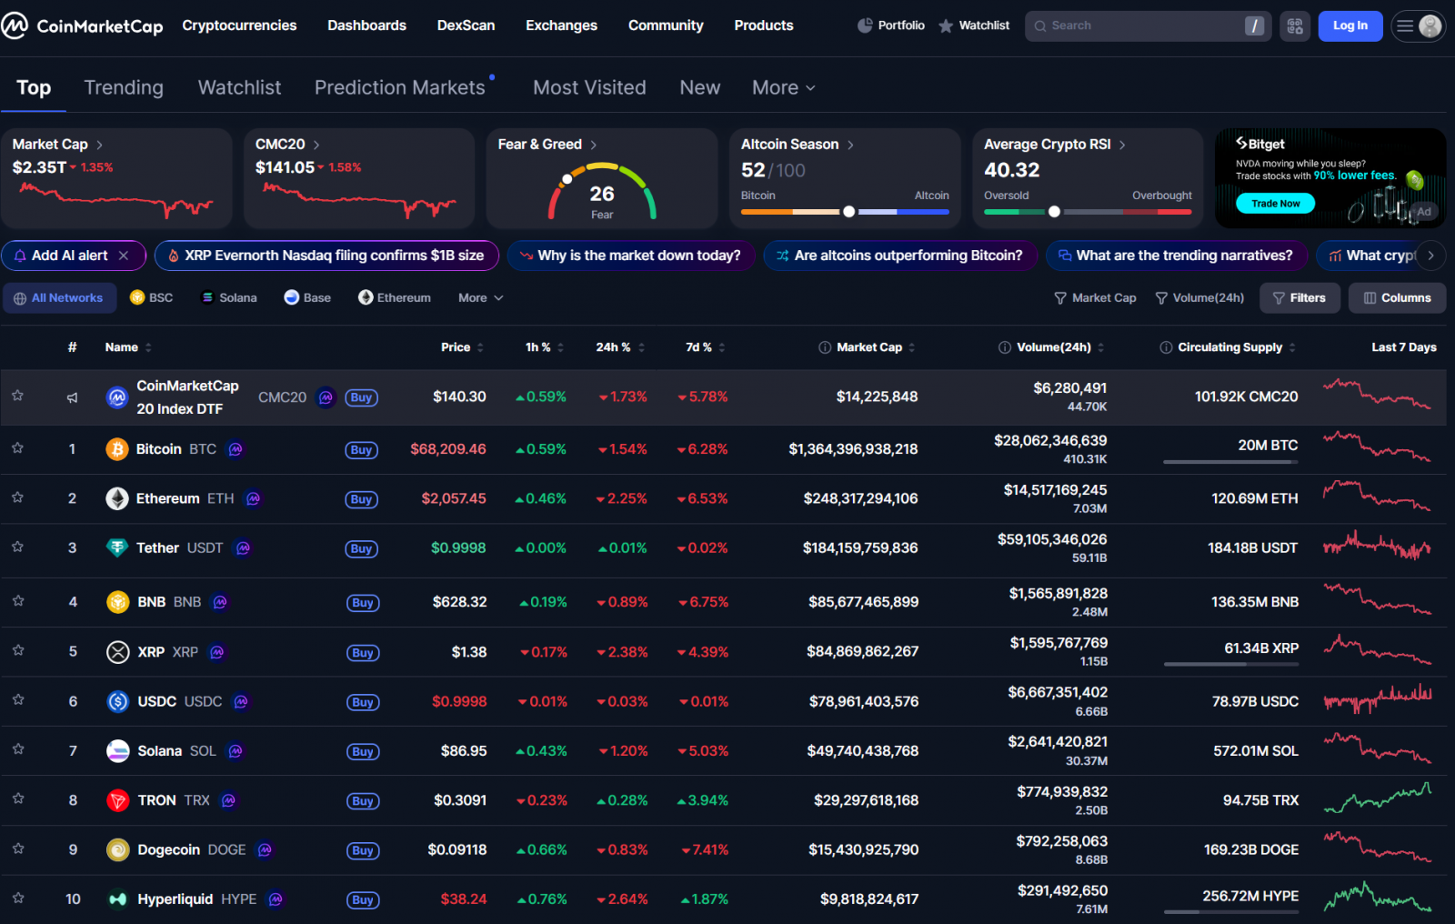The width and height of the screenshot is (1455, 924).
Task: Toggle watchlist star for XRP row
Action: tap(17, 651)
